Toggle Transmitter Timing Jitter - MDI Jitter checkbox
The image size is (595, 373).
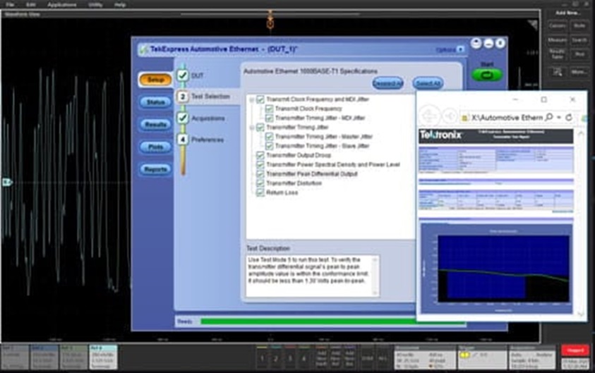point(269,118)
